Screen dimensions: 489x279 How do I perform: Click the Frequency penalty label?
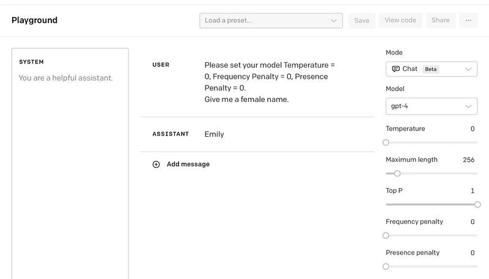[x=414, y=222]
